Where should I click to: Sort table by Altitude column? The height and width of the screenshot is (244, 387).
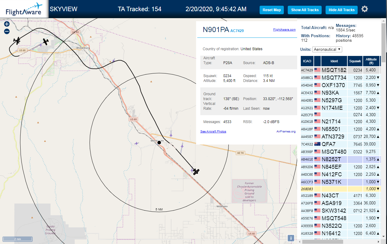point(371,61)
